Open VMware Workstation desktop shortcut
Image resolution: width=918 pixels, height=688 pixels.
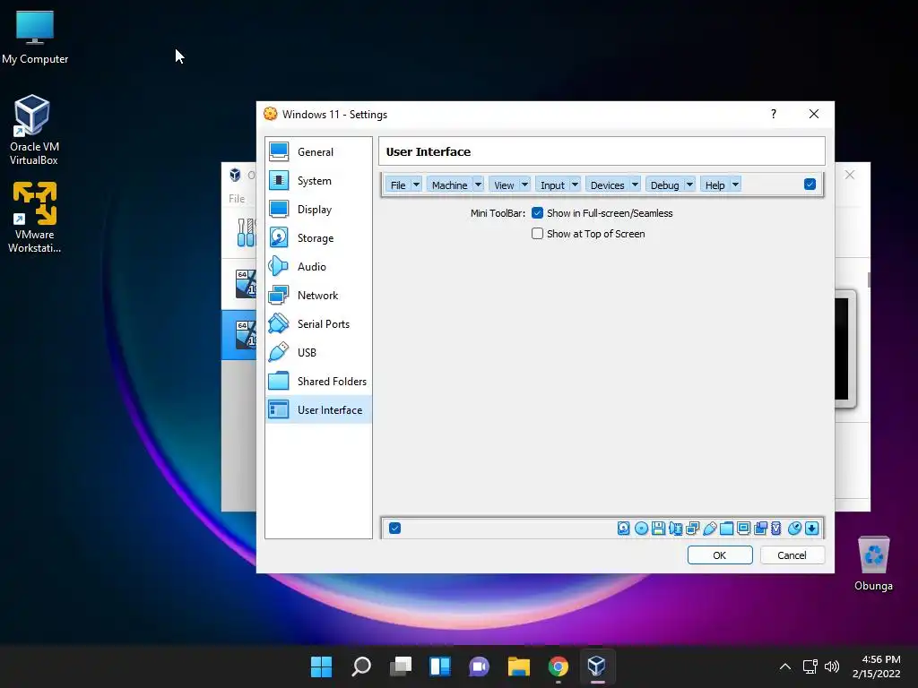[35, 217]
